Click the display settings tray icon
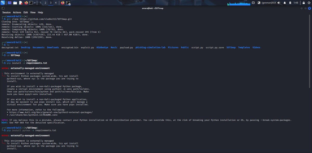This screenshot has height=153, width=312. tap(253, 3)
